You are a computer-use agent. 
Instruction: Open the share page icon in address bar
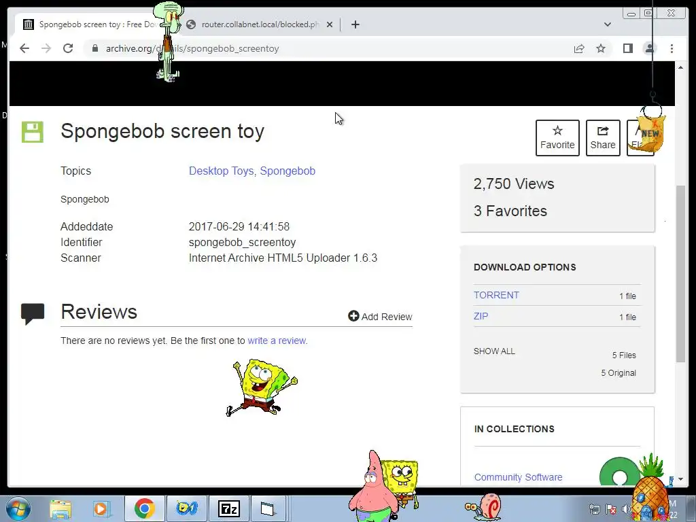pyautogui.click(x=579, y=48)
